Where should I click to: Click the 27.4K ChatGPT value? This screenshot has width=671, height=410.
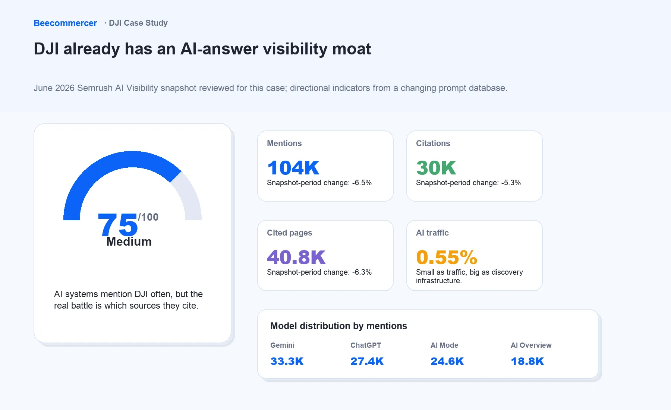point(367,361)
